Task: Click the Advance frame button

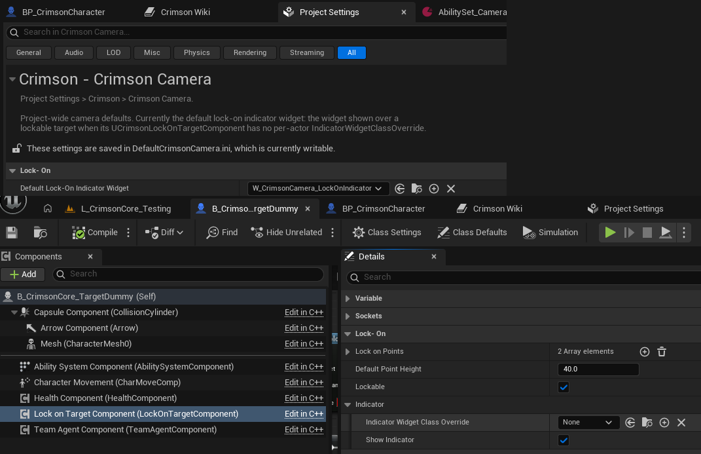Action: [629, 232]
